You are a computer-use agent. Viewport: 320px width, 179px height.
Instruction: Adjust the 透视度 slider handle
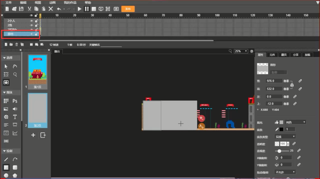[x=279, y=151]
